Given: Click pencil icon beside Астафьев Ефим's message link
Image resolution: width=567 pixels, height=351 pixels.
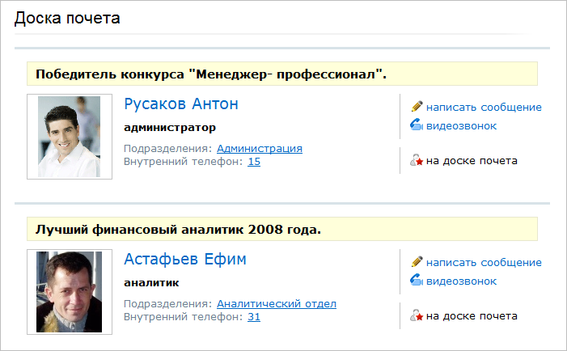Looking at the screenshot, I should tap(417, 261).
